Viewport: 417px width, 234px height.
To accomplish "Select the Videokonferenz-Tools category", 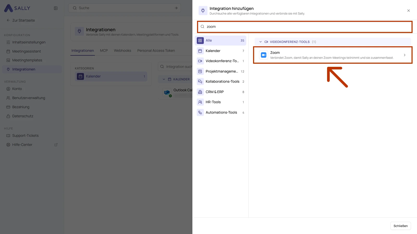I will (x=220, y=61).
